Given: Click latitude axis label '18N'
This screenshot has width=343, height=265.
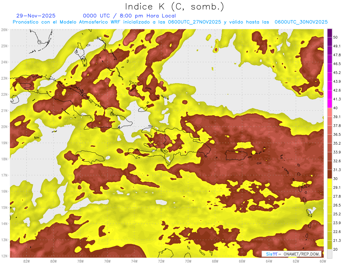Looking at the screenshot, I should [x=4, y=159].
